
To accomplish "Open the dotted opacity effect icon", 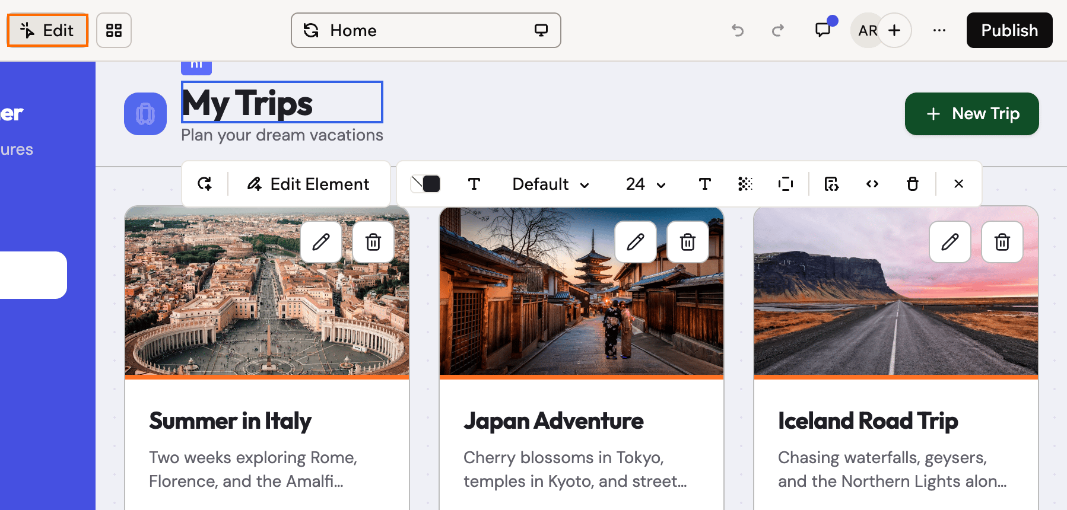I will (745, 184).
